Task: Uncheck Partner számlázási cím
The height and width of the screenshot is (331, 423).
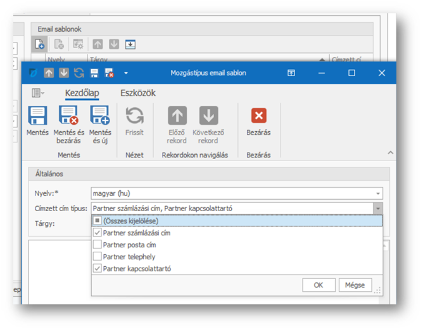Action: (97, 233)
